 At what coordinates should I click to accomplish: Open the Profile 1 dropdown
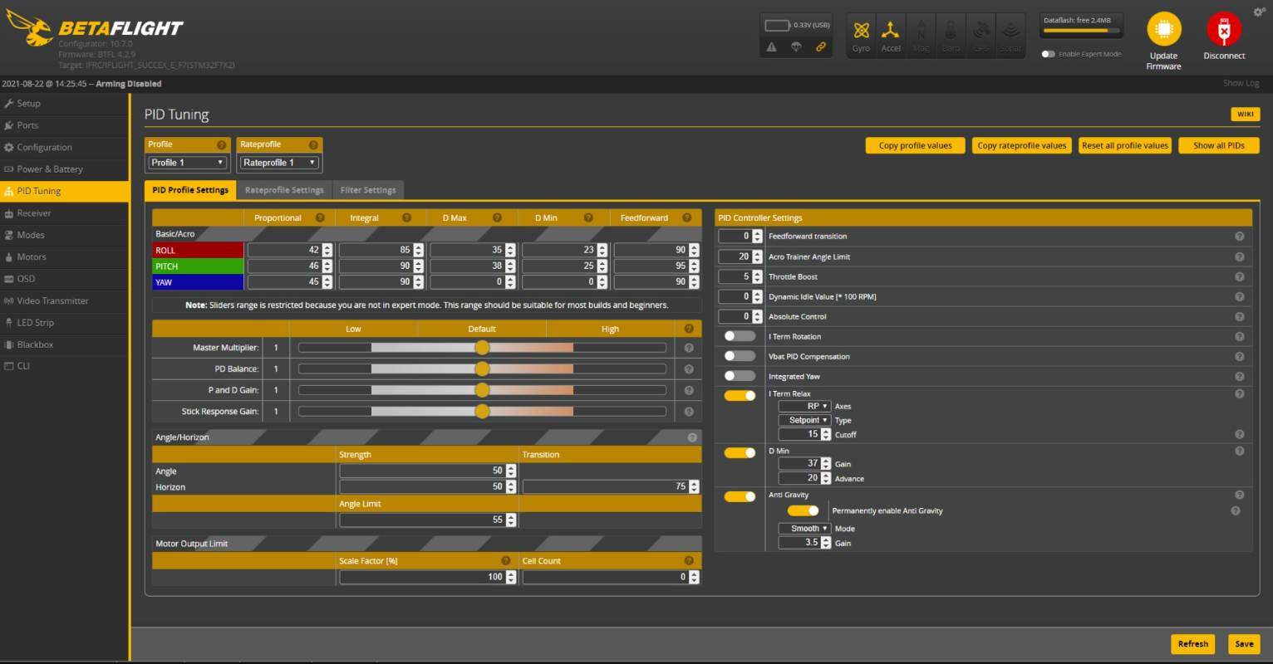click(x=187, y=163)
